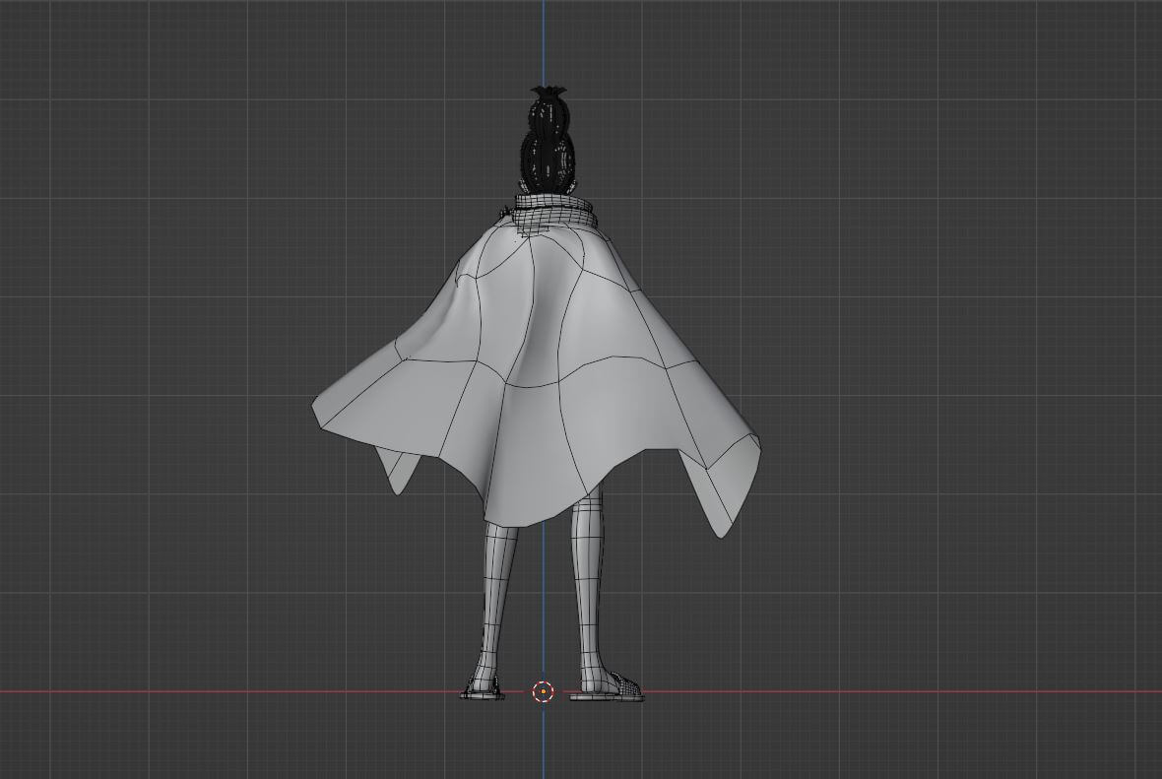Click the left sandal on the ground

[482, 692]
